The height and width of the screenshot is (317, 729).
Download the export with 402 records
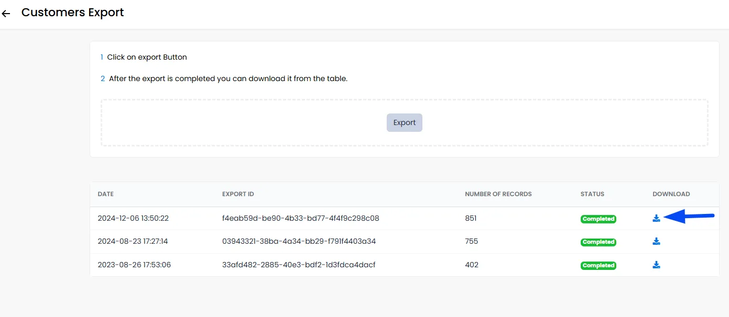coord(656,265)
